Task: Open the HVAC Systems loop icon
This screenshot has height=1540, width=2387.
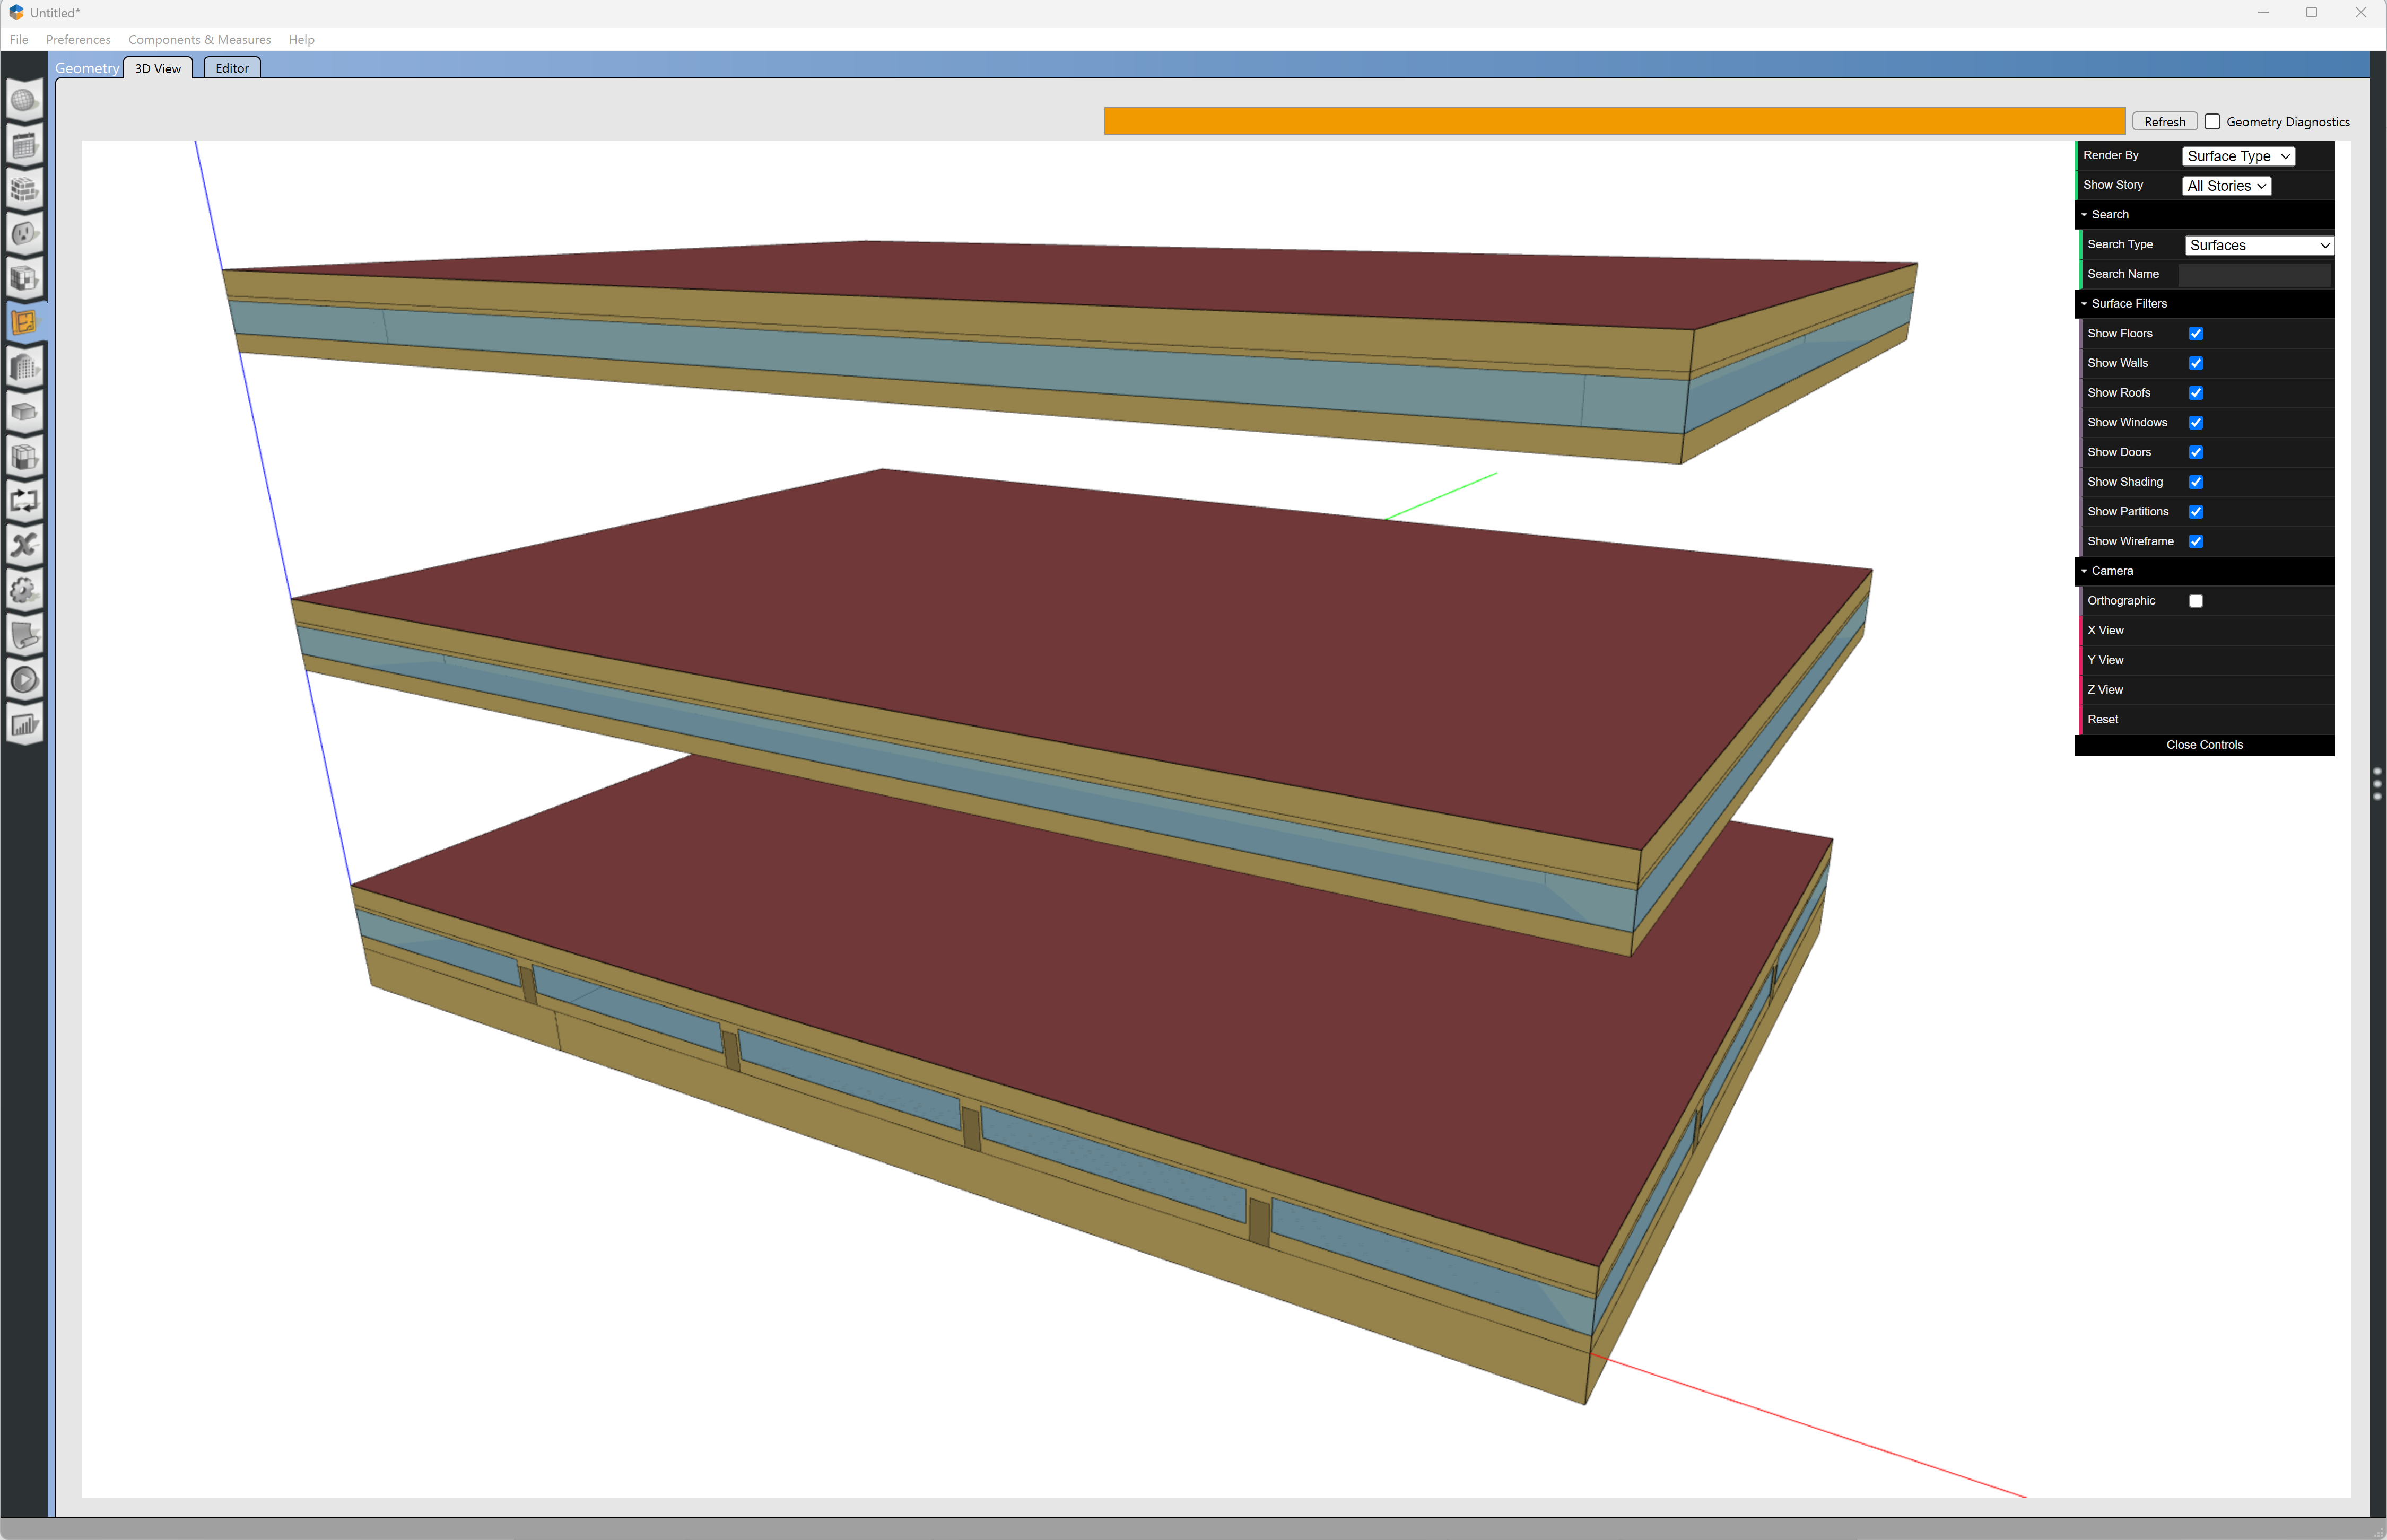Action: pyautogui.click(x=24, y=500)
